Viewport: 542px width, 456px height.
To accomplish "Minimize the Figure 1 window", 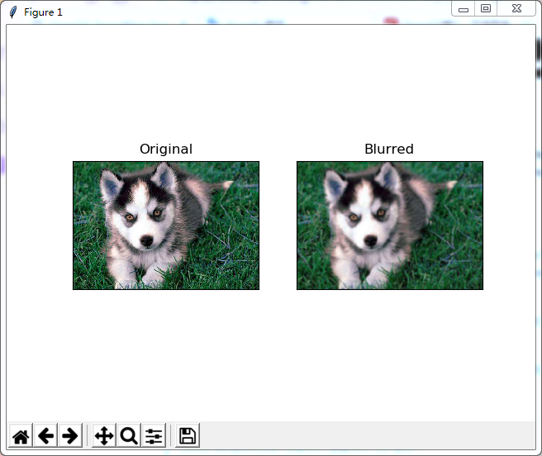I will pyautogui.click(x=464, y=8).
